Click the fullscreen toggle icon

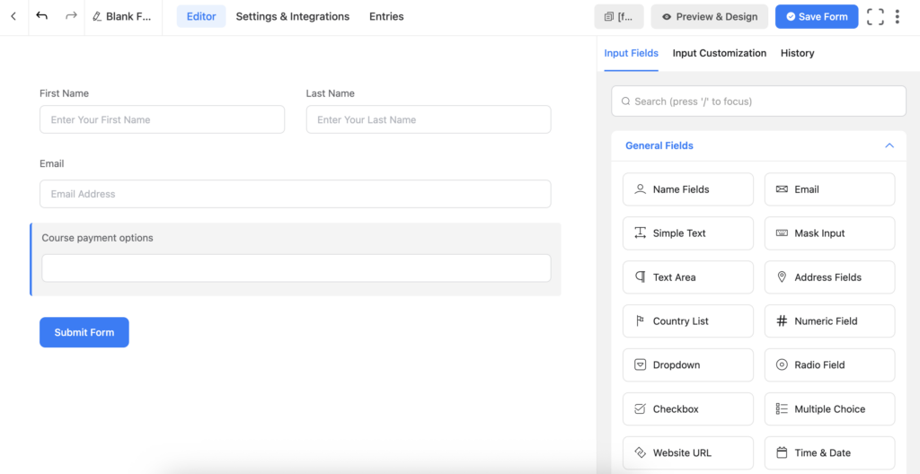click(875, 17)
